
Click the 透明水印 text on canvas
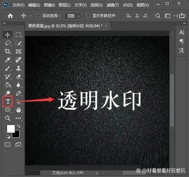tap(99, 100)
